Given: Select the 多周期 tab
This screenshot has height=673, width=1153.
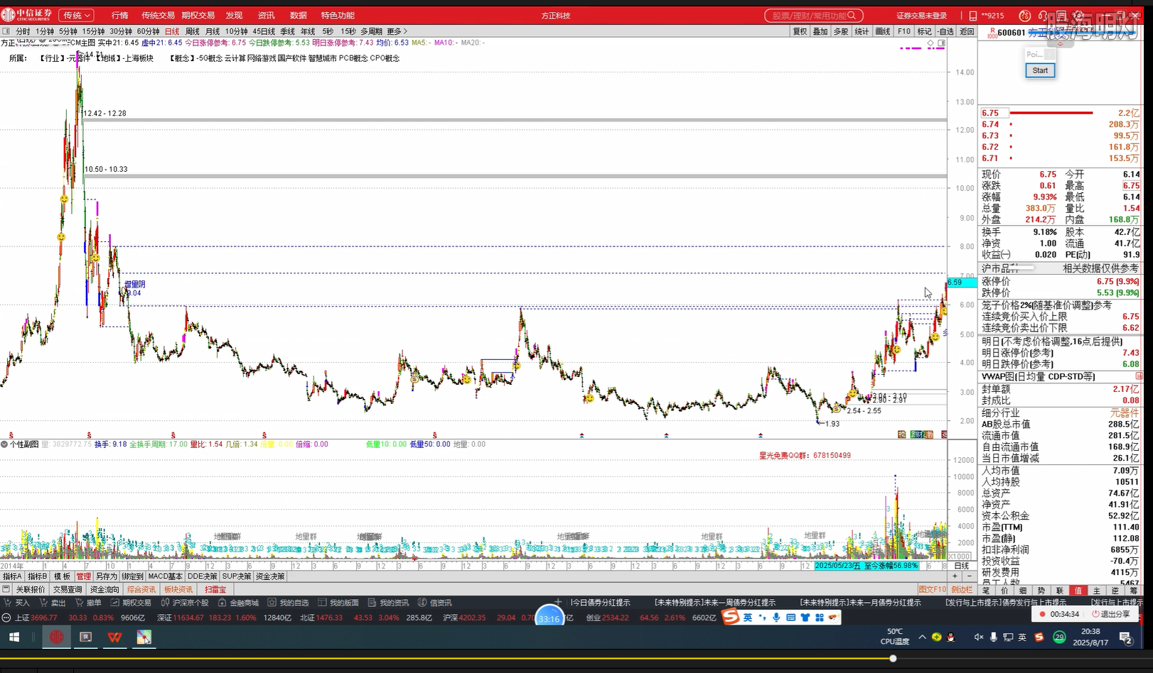Looking at the screenshot, I should click(371, 31).
